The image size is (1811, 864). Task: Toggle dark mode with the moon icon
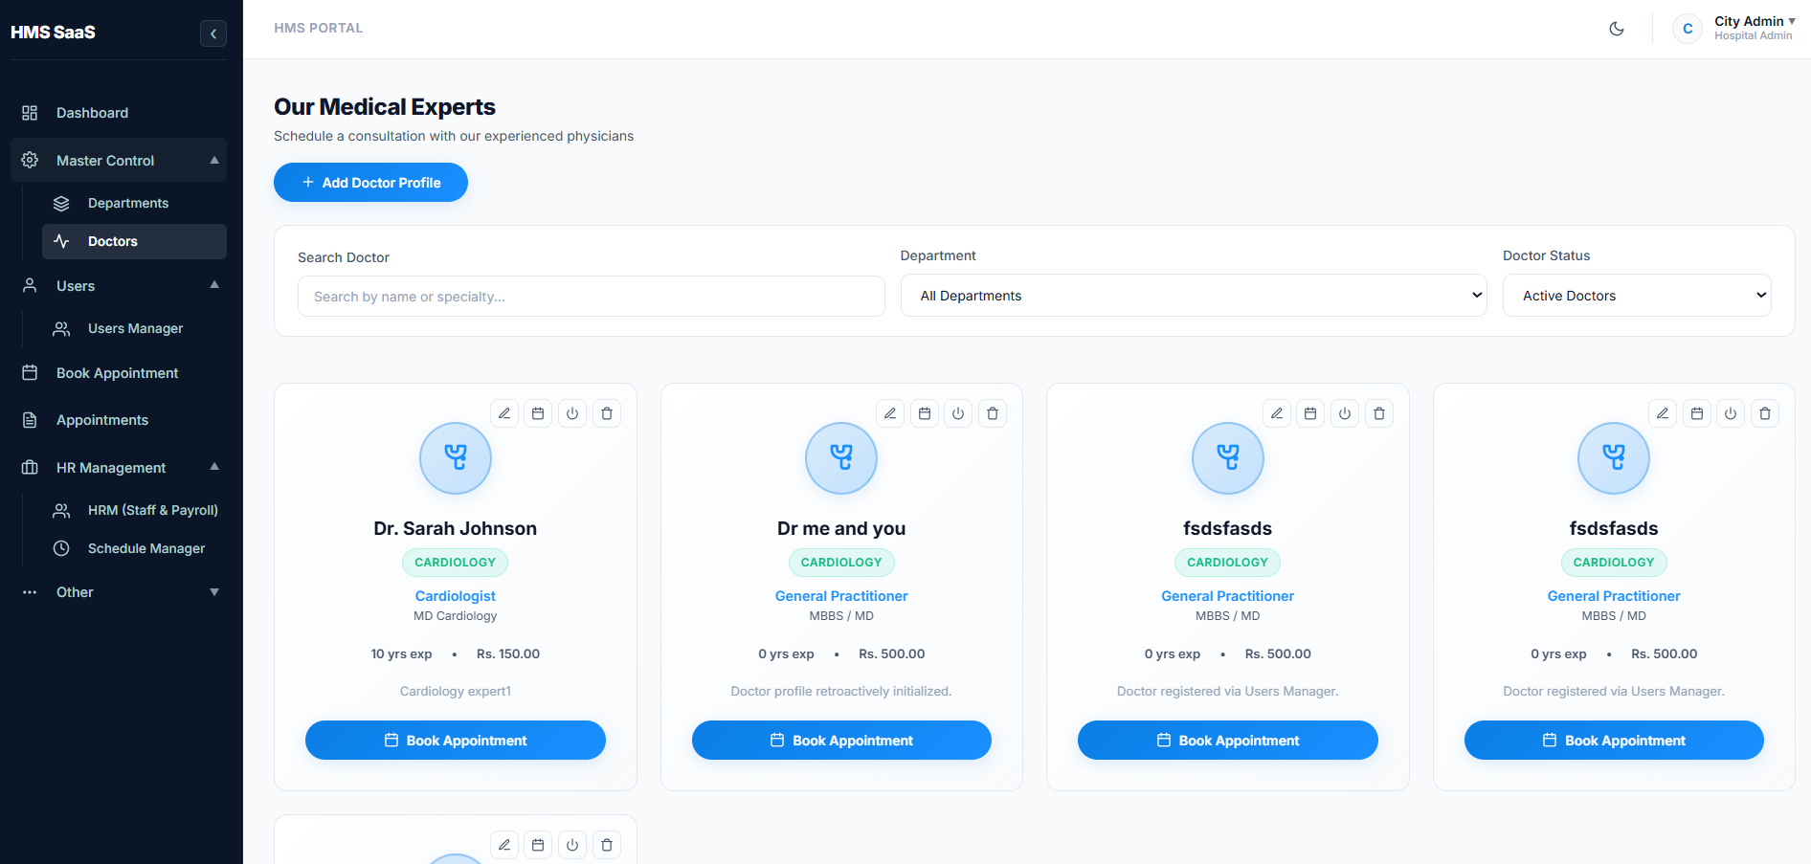pyautogui.click(x=1617, y=29)
